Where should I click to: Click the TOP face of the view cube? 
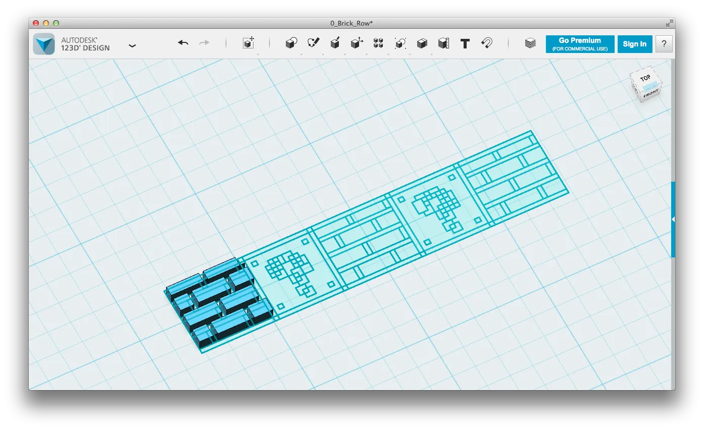(x=645, y=79)
